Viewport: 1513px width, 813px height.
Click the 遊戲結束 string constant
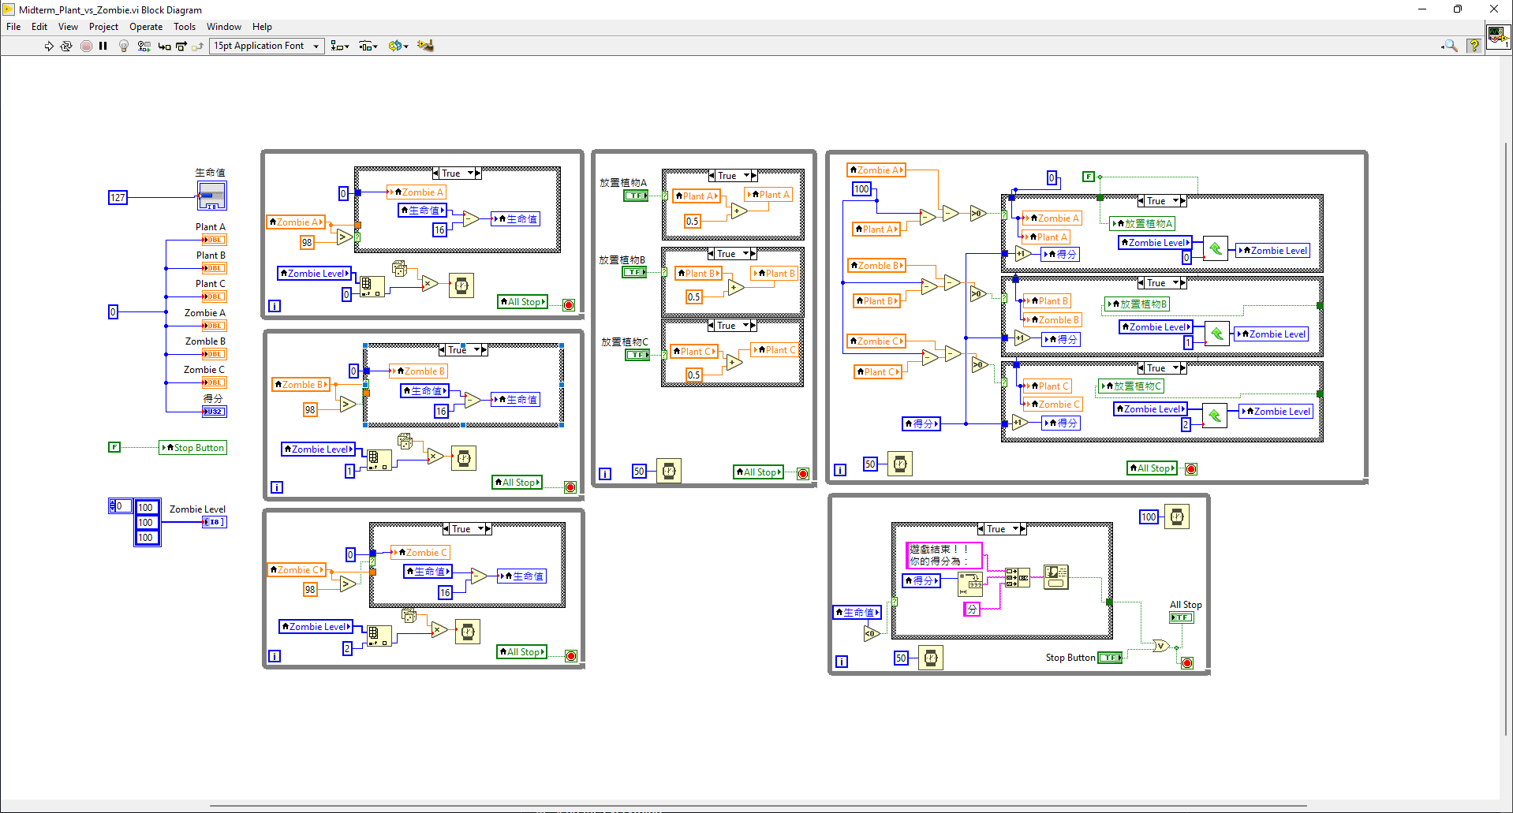pyautogui.click(x=943, y=555)
